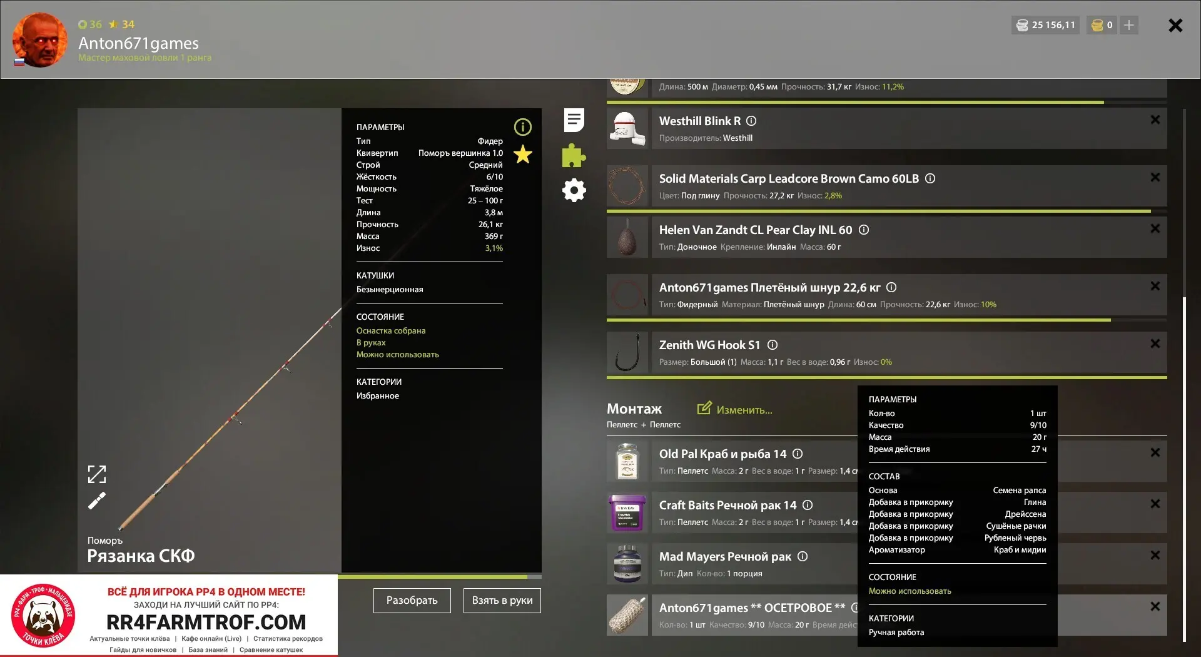Open rod info via green circled i icon

[x=523, y=128]
